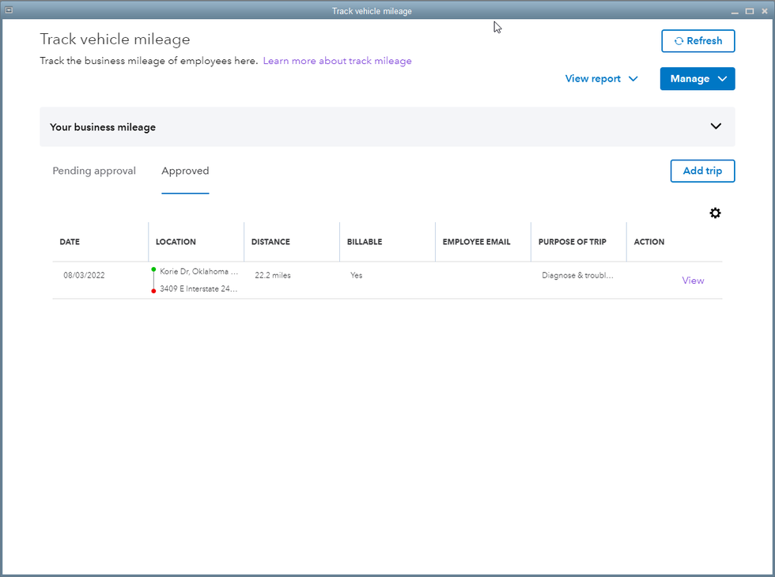Click the Refresh button
Viewport: 775px width, 577px height.
[x=697, y=41]
